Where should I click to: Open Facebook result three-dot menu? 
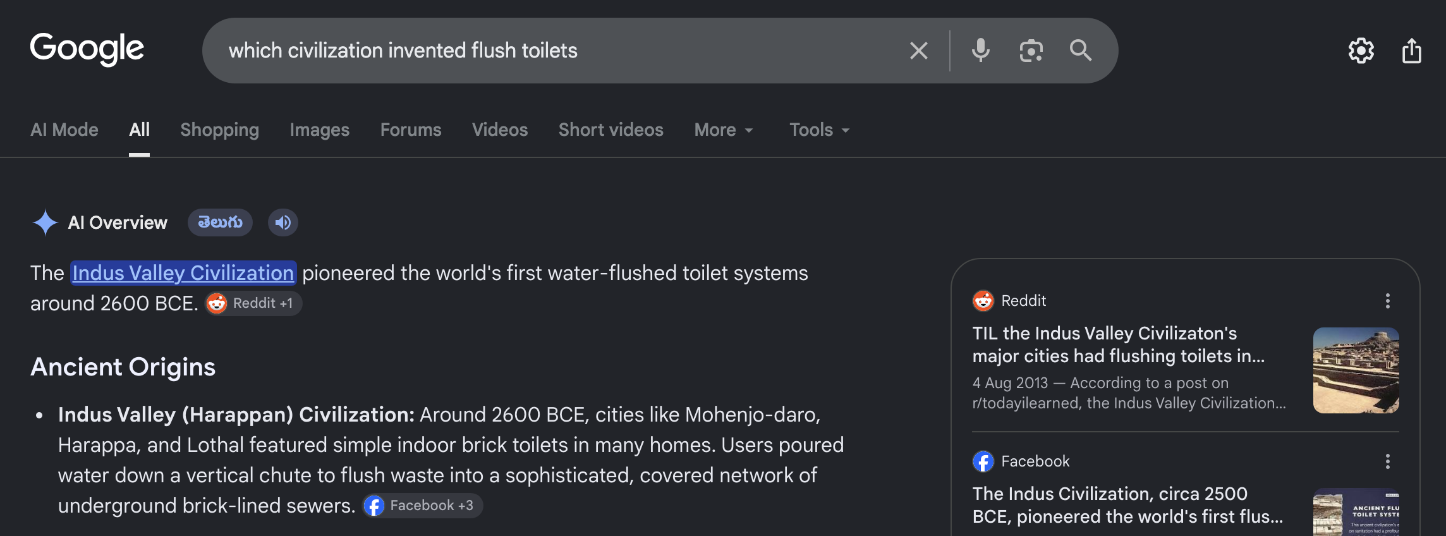click(x=1388, y=461)
